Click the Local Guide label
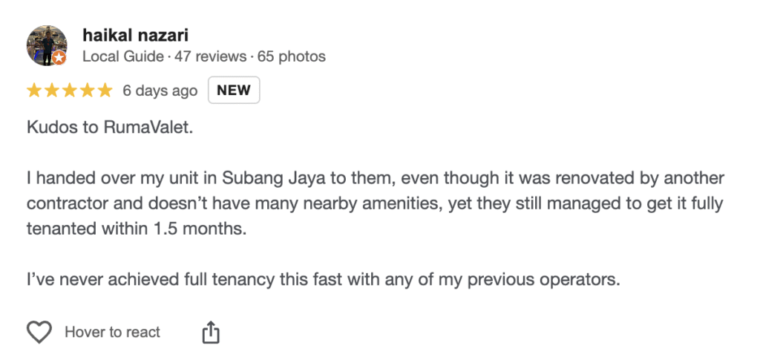The image size is (760, 360). click(x=121, y=56)
